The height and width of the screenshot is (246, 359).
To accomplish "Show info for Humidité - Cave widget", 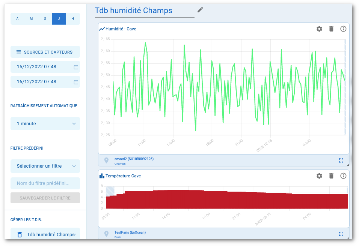I will (x=343, y=29).
